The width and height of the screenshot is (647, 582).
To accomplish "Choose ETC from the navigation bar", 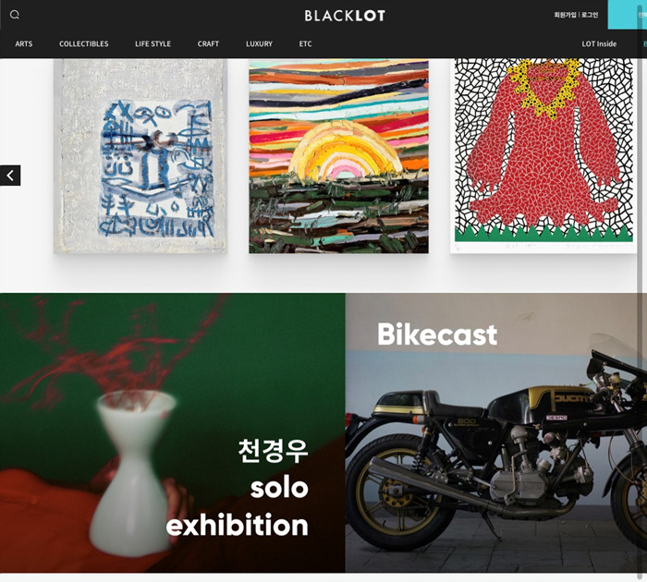I will point(305,43).
